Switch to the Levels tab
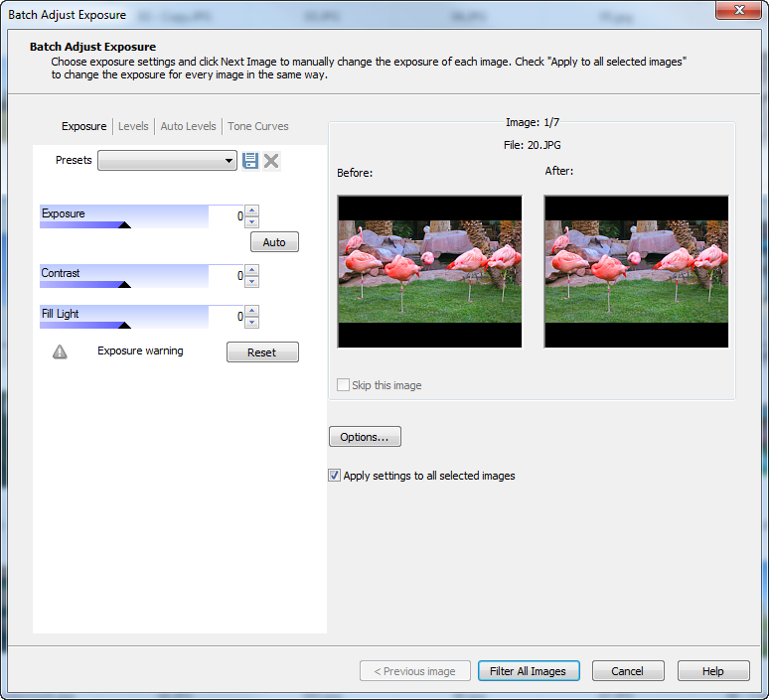 133,126
